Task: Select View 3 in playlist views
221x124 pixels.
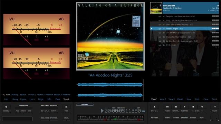Action: pyautogui.click(x=171, y=99)
